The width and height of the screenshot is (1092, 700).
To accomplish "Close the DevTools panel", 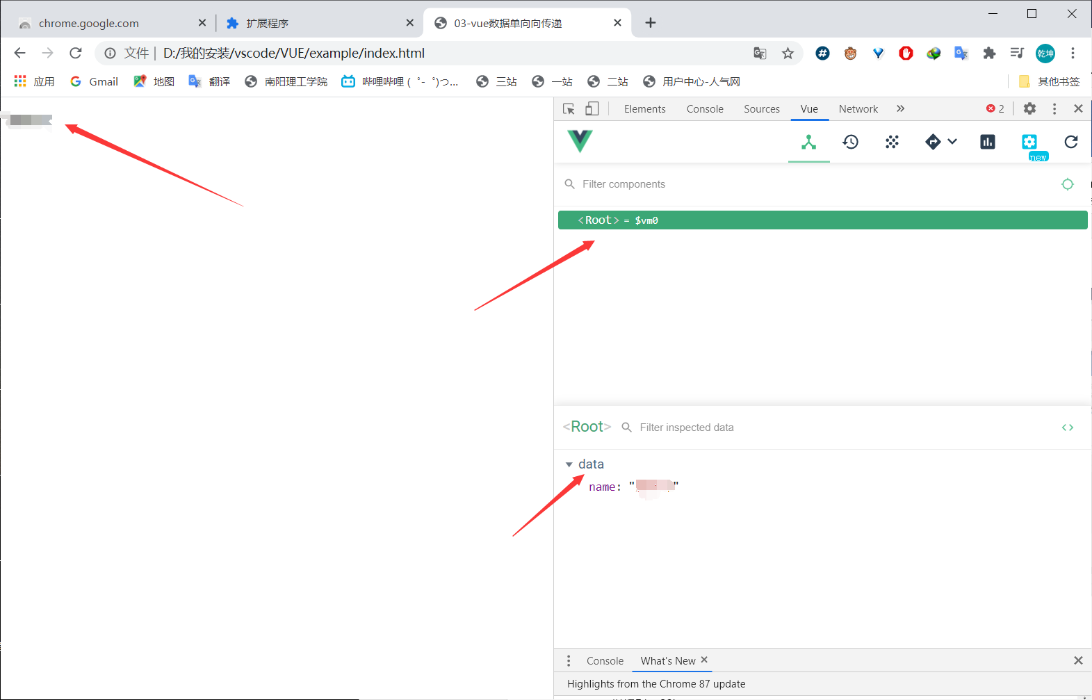I will (1078, 109).
